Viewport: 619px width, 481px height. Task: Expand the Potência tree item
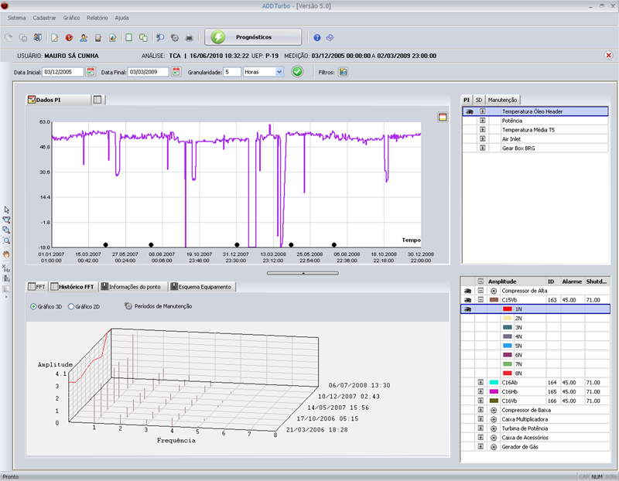(482, 121)
